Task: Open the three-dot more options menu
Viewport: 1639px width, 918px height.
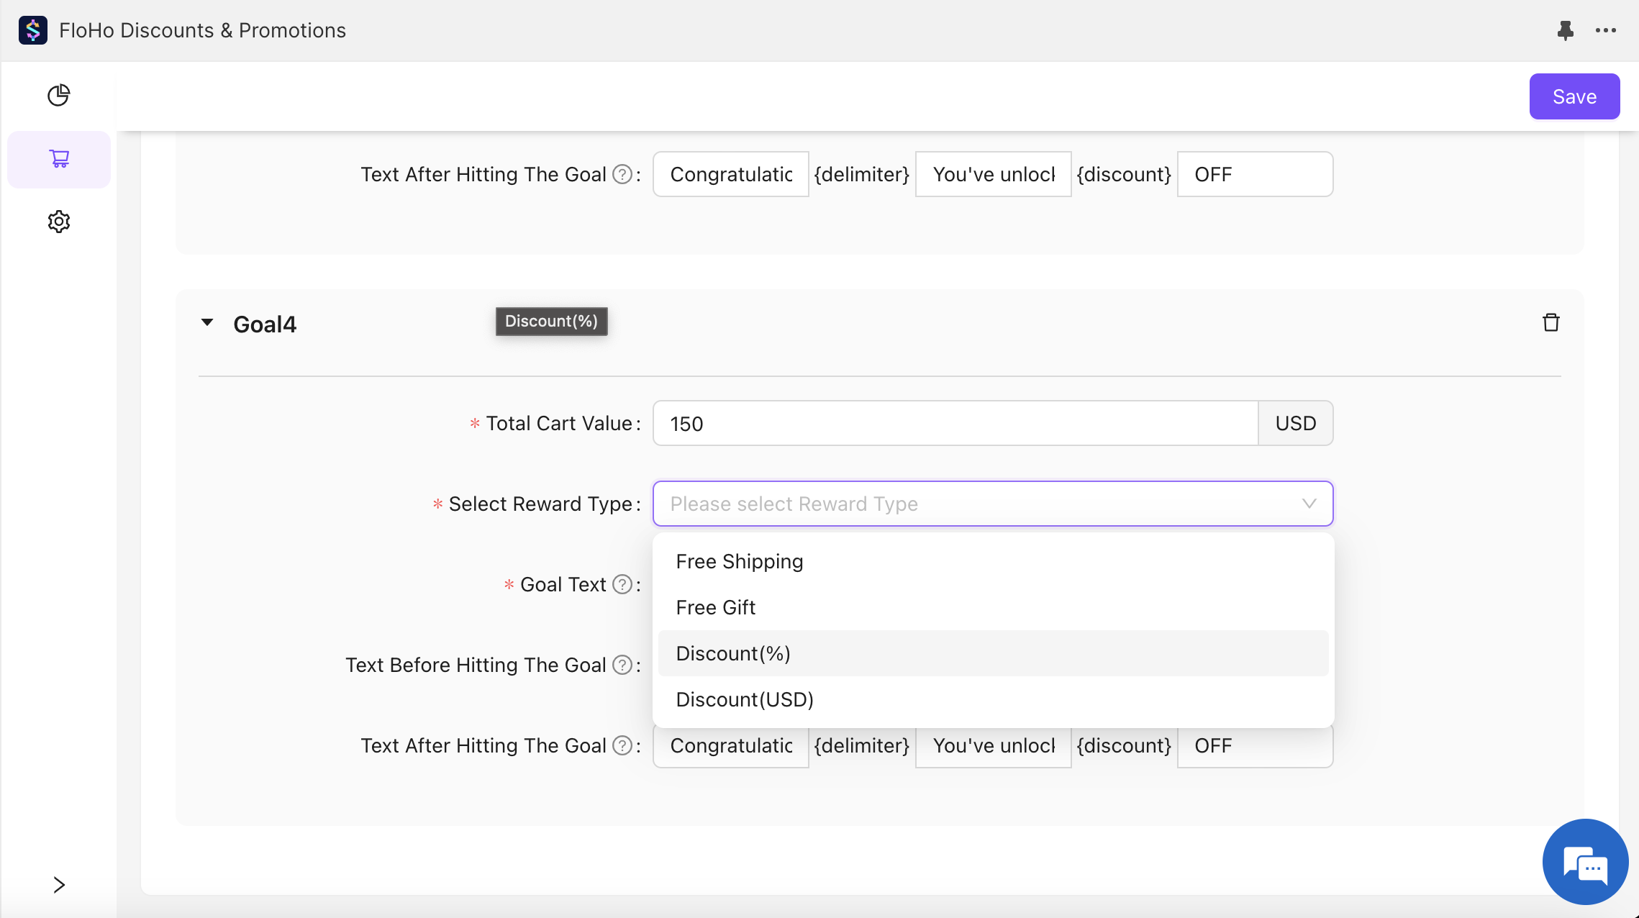Action: [1605, 30]
